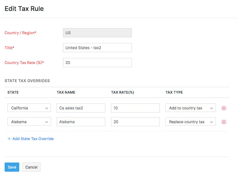Open the 'Add to country tax' tax type dropdown
The image size is (238, 176).
[190, 108]
